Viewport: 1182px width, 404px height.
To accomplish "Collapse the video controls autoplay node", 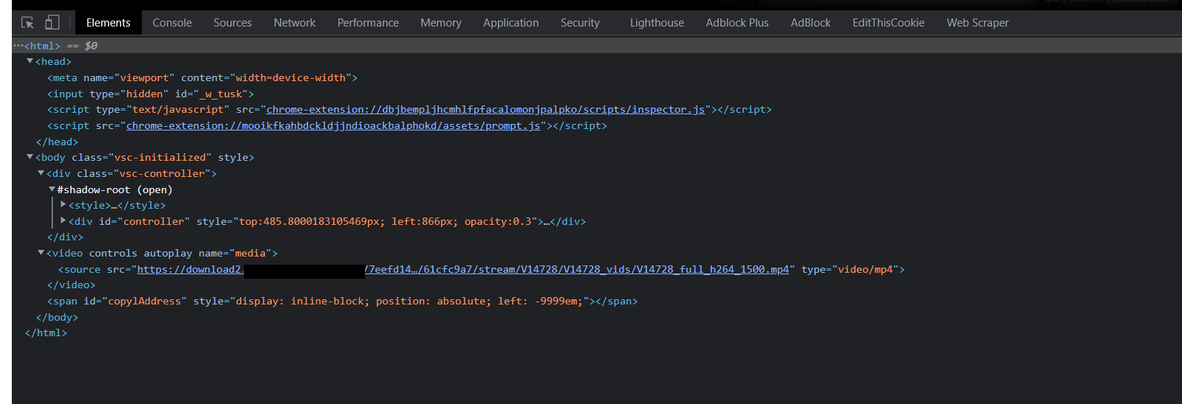I will click(x=41, y=253).
